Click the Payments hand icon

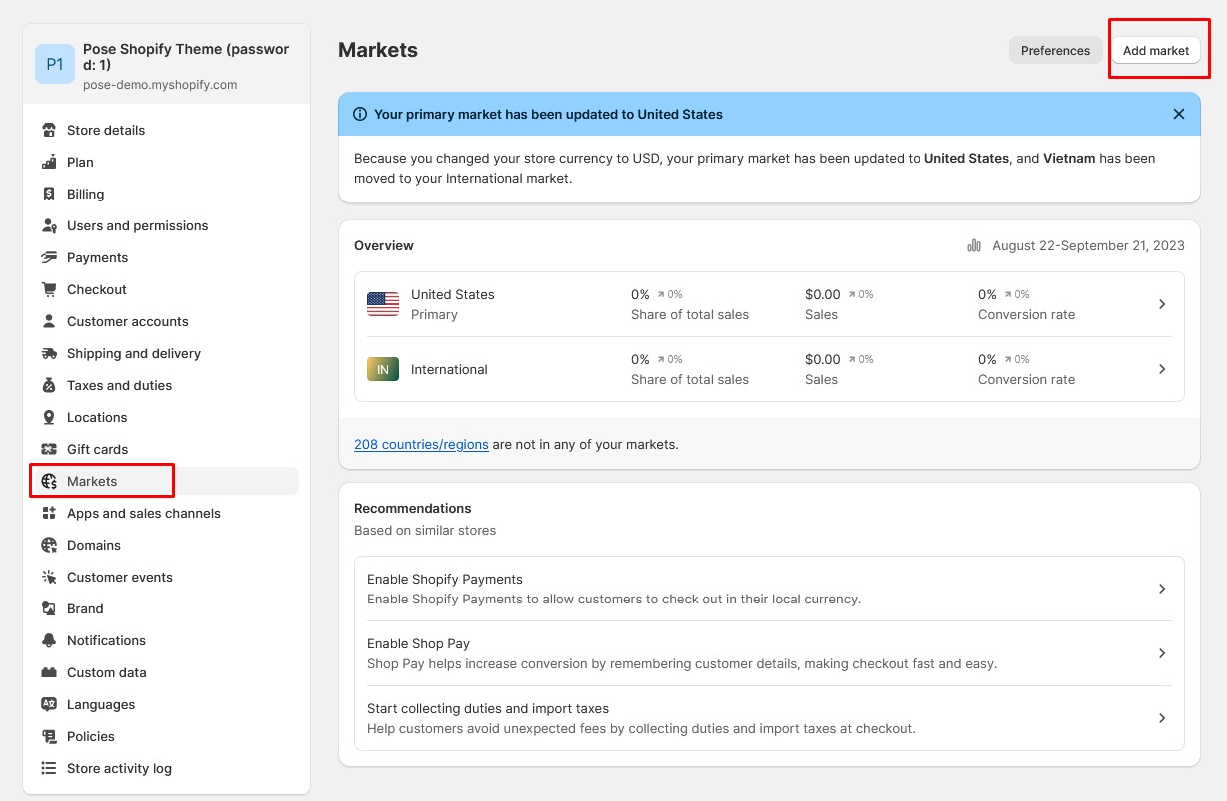[x=49, y=257]
